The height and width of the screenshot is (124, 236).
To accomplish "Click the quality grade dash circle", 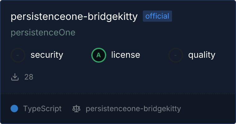I will click(176, 55).
